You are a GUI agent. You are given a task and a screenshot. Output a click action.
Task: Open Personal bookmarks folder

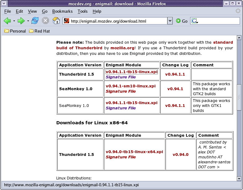tap(15, 31)
